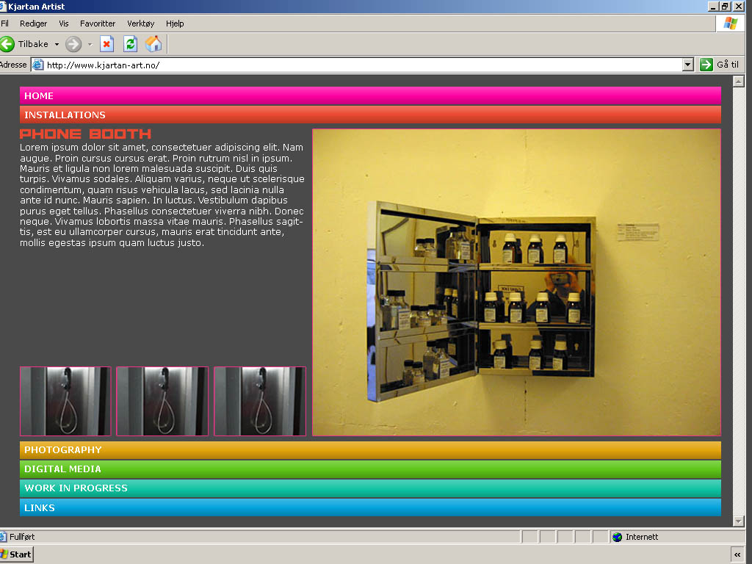Click the green Gå til arrow

[x=706, y=65]
